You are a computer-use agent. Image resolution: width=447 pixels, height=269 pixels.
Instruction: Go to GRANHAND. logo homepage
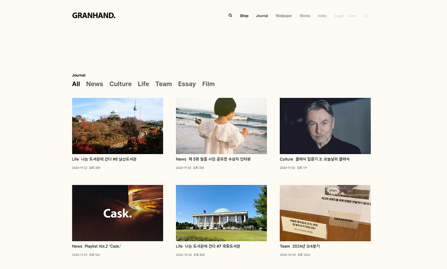click(94, 15)
